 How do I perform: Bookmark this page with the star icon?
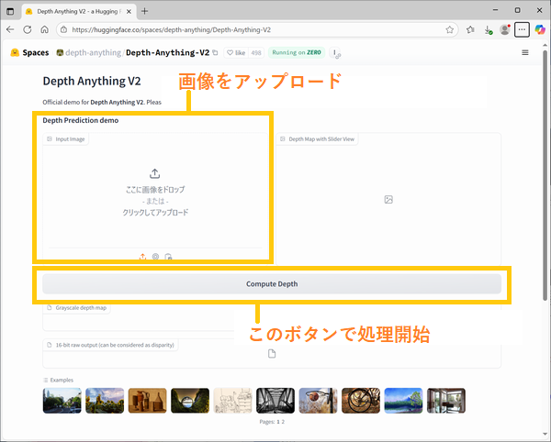450,29
